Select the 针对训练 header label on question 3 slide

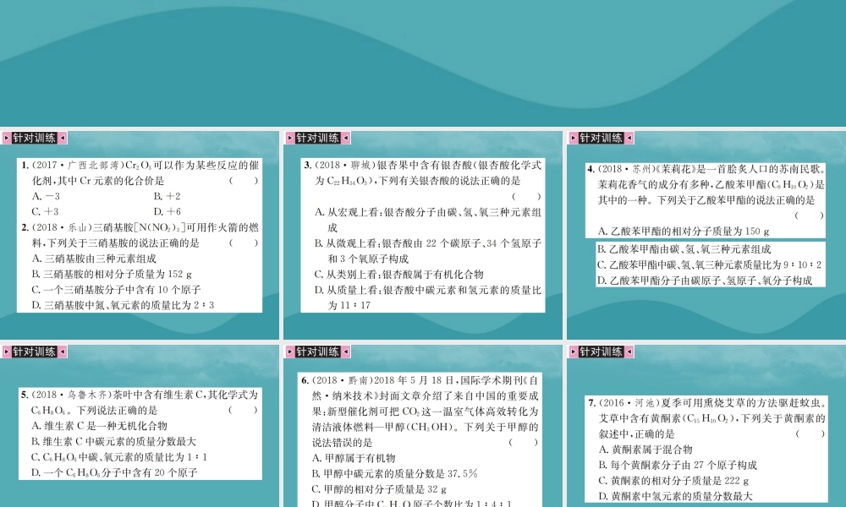[318, 138]
